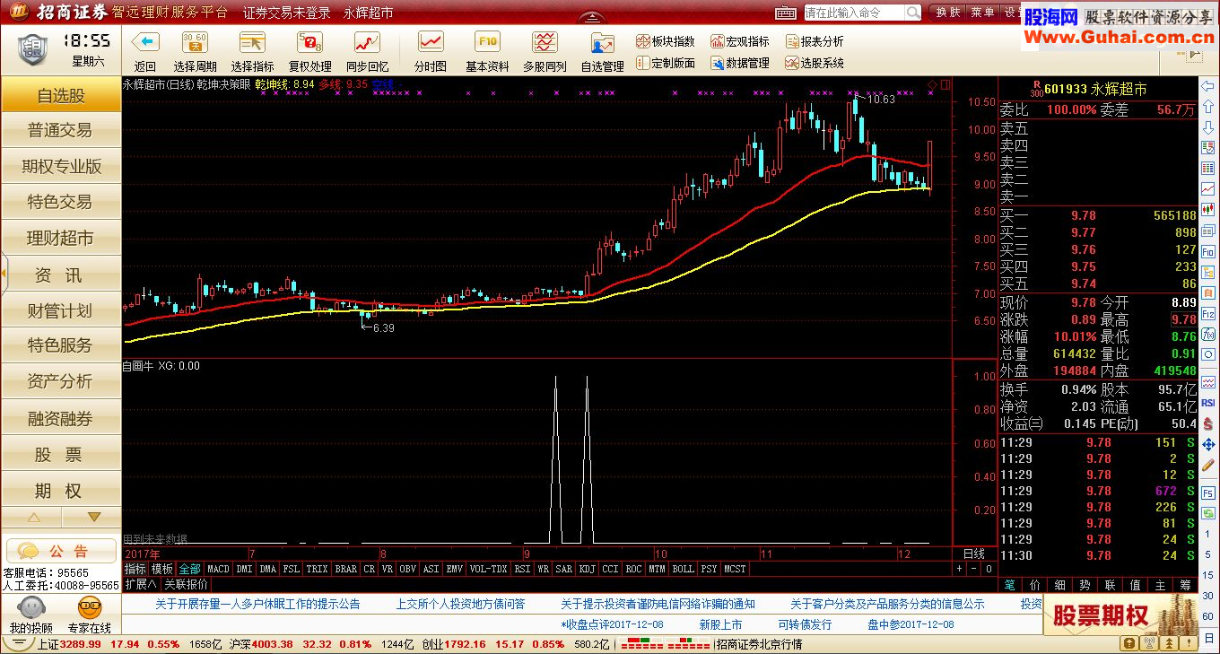The width and height of the screenshot is (1220, 654).
Task: Select the RSI indicator tab
Action: coord(522,569)
